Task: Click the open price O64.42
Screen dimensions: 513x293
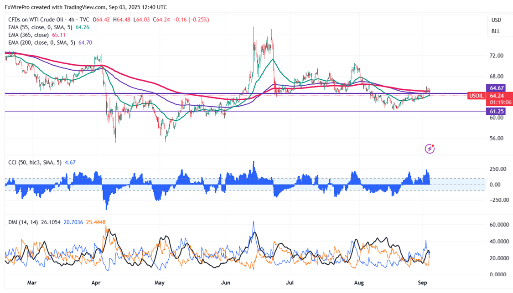Action: click(101, 20)
